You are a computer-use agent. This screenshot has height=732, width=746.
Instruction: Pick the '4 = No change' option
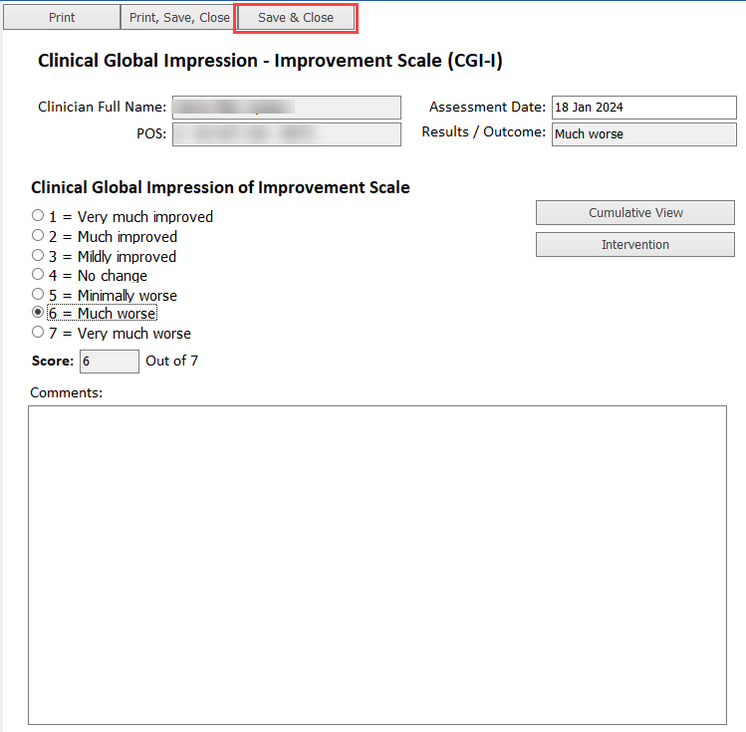(38, 275)
